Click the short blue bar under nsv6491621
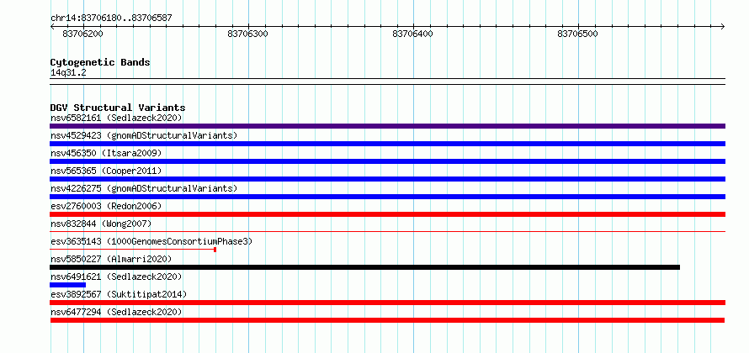 68,285
